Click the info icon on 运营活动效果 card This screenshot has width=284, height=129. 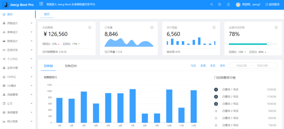[x=276, y=28]
